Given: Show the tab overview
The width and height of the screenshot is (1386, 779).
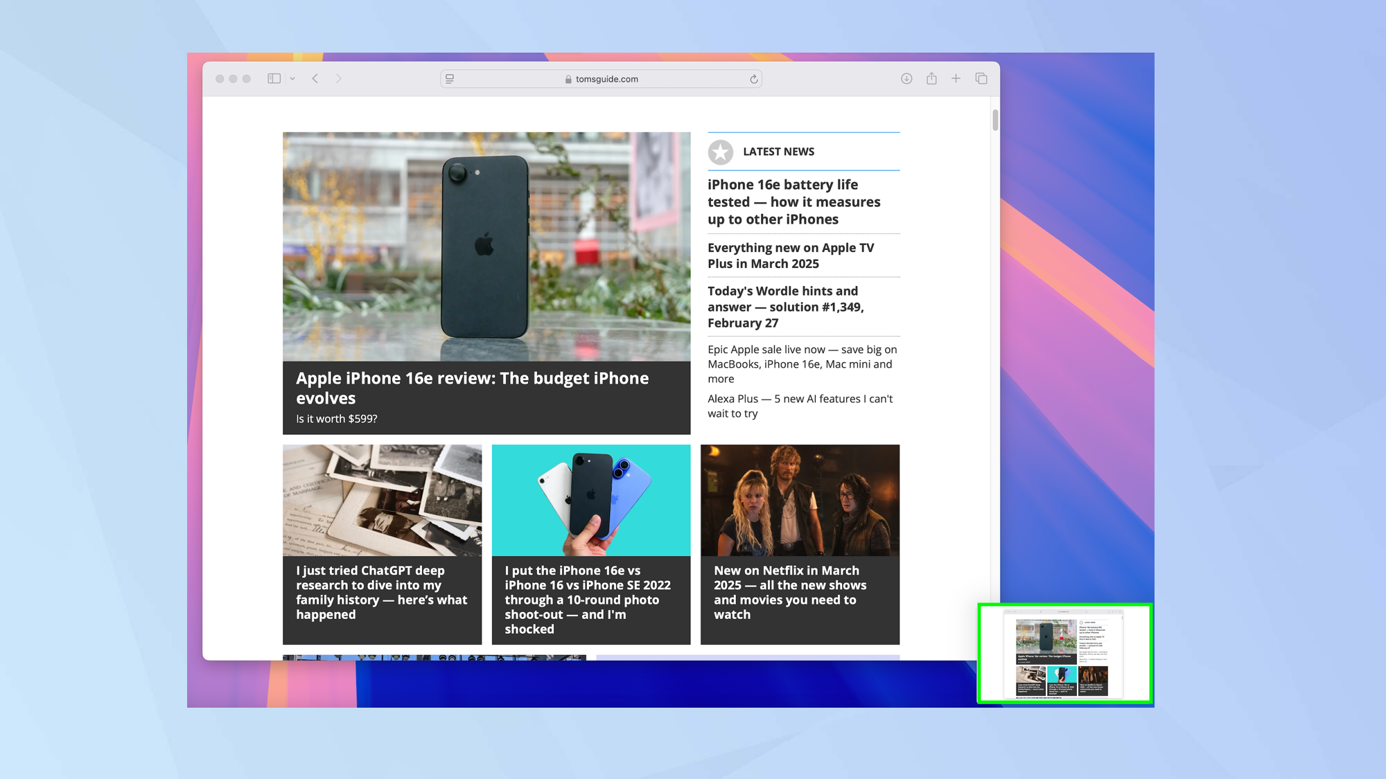Looking at the screenshot, I should point(981,78).
